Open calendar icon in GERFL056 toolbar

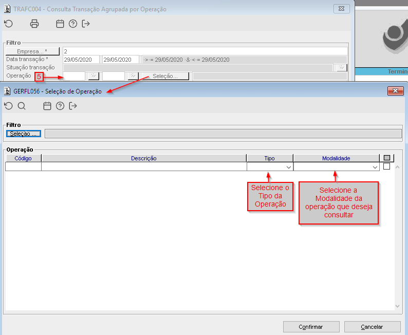pyautogui.click(x=47, y=106)
